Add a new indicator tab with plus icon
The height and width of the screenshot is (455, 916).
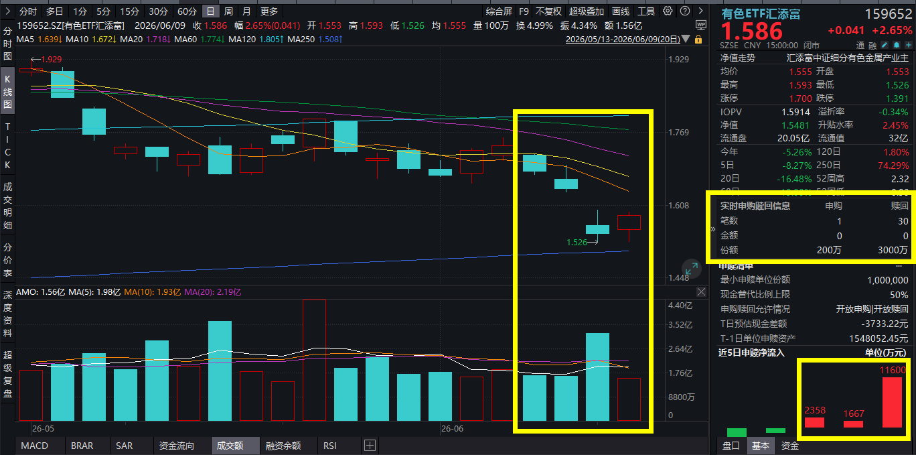click(370, 446)
